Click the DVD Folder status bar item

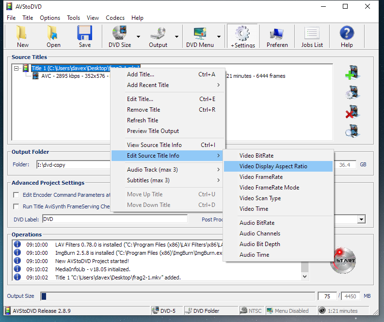tap(211, 311)
